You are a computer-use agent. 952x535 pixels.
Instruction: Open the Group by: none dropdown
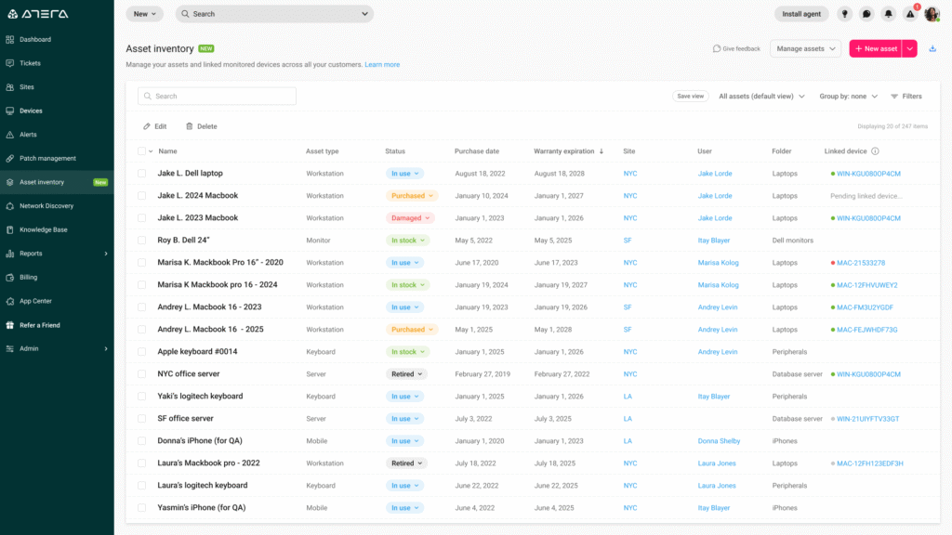point(847,96)
